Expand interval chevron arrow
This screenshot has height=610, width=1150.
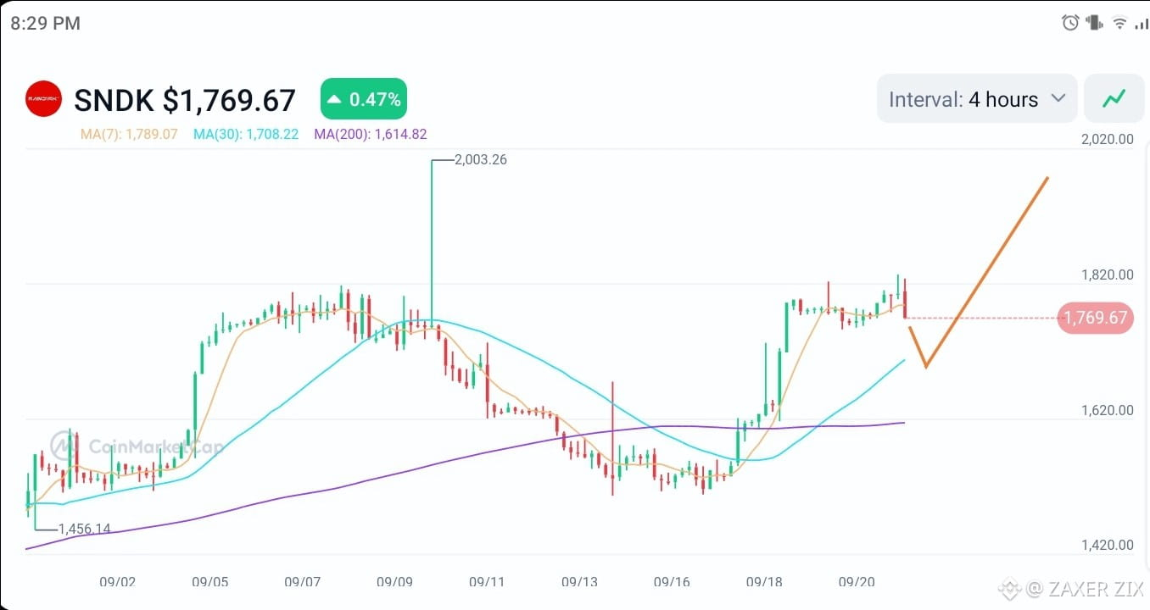(x=1058, y=98)
